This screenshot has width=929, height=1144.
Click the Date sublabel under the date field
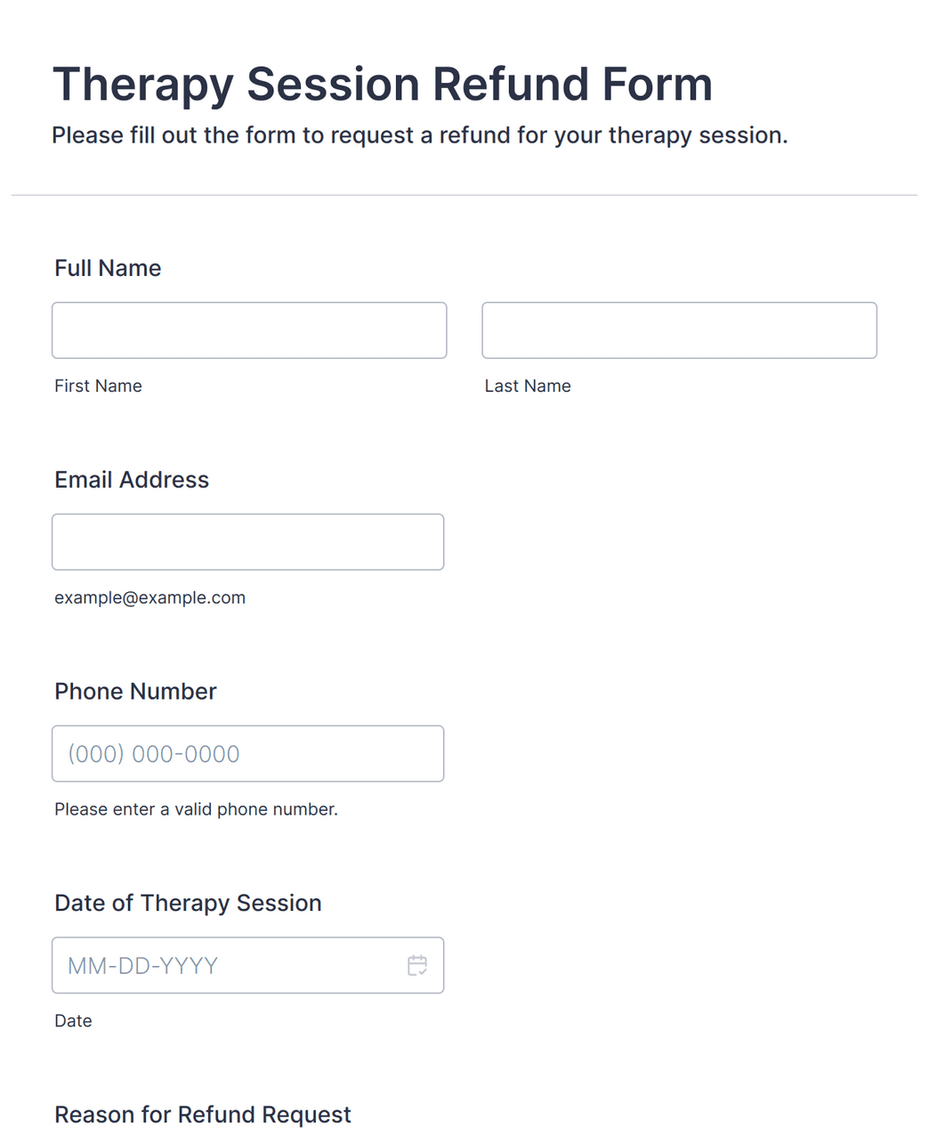coord(73,1021)
